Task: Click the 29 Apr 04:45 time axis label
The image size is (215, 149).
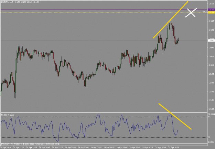Action: pos(122,148)
